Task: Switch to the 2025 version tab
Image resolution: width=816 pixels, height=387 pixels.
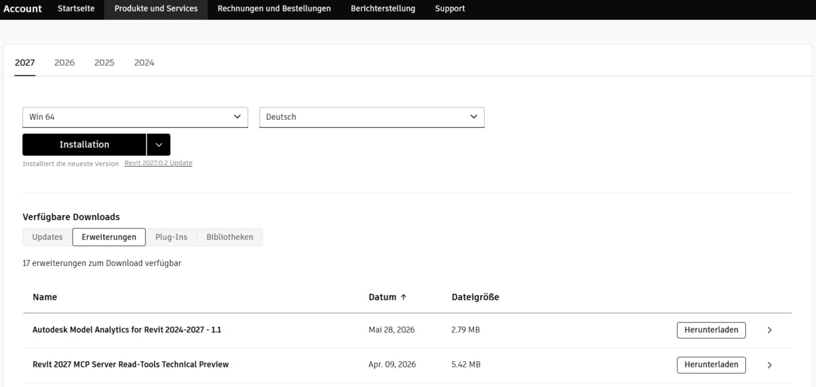Action: point(104,63)
